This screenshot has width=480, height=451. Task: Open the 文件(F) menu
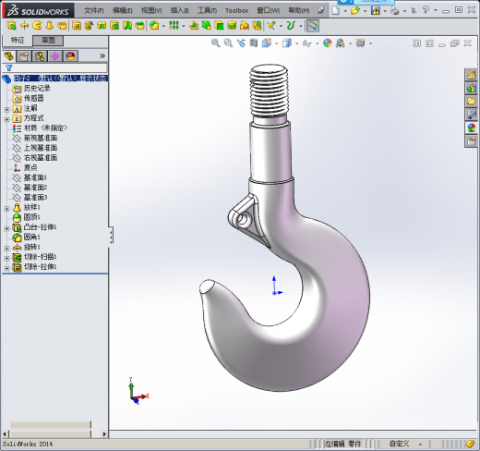click(x=94, y=11)
